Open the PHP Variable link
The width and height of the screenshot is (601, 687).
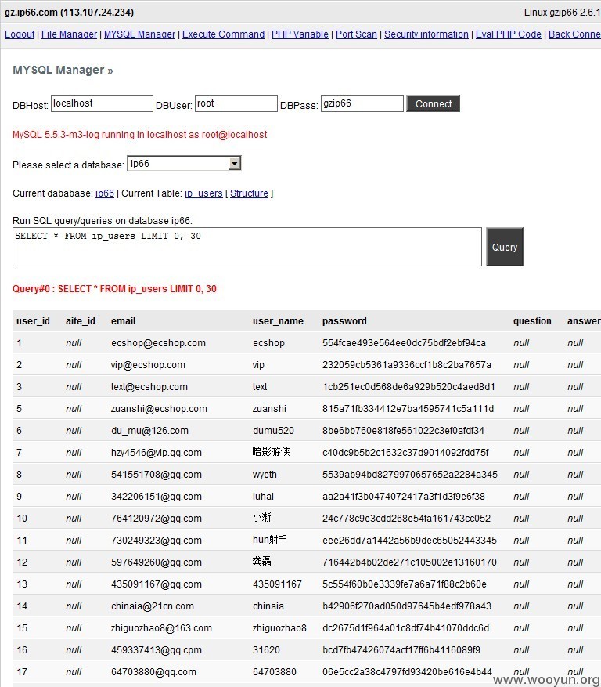tap(300, 34)
